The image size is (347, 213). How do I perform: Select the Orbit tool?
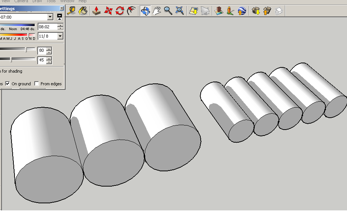145,11
